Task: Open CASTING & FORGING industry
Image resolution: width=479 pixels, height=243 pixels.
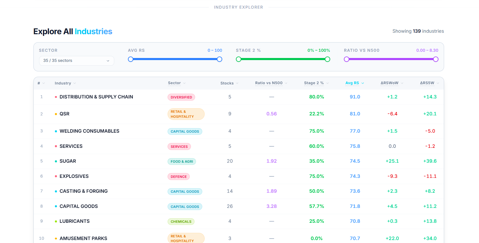Action: click(x=84, y=191)
